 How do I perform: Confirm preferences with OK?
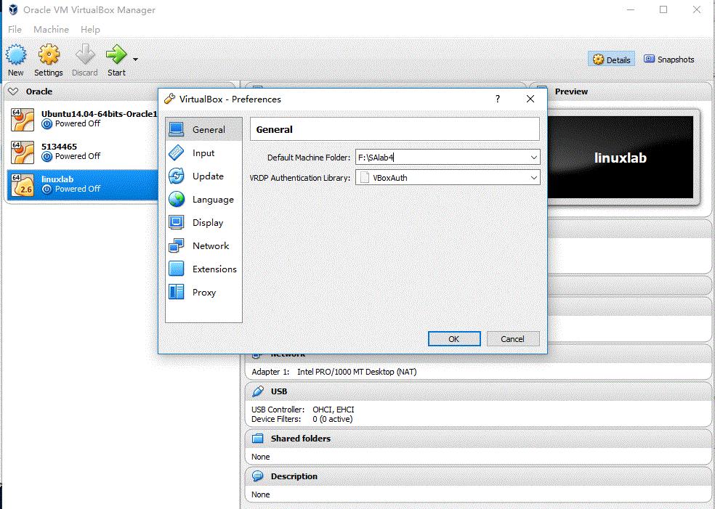tap(454, 338)
